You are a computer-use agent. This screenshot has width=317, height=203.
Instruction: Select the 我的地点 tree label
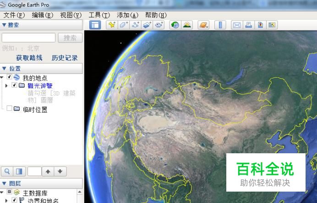(35, 78)
